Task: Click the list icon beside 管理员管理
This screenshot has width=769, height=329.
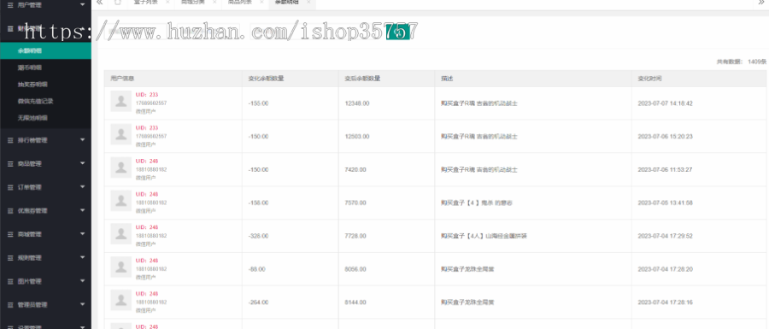Action: [x=10, y=304]
